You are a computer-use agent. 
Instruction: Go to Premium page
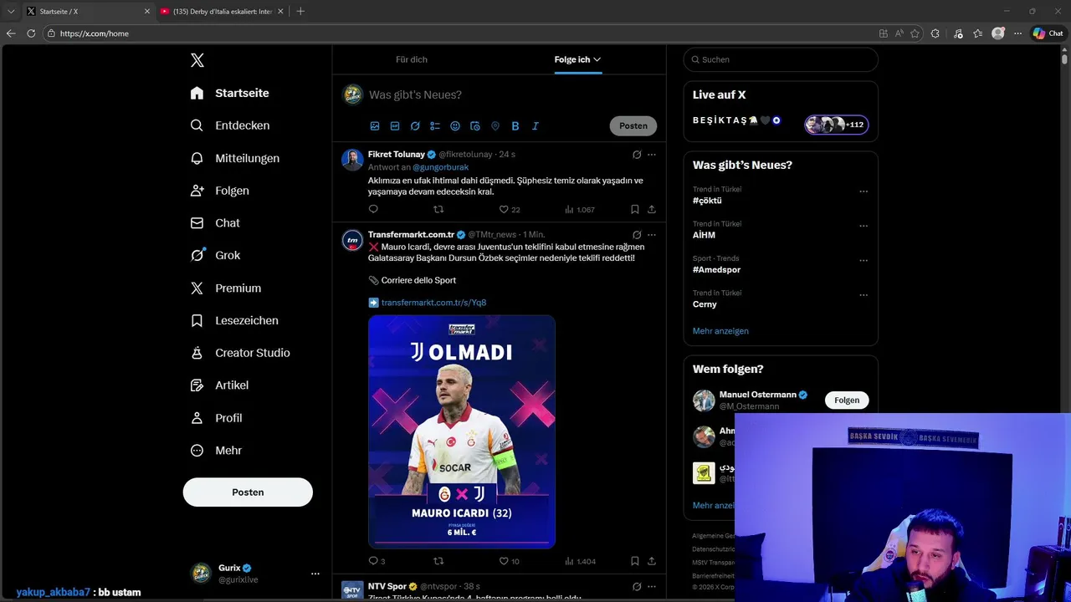coord(225,288)
